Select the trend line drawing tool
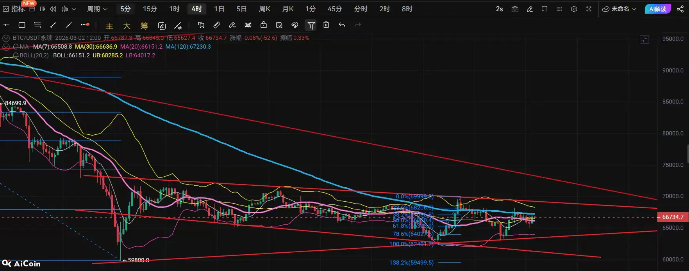Image resolution: width=689 pixels, height=271 pixels. coord(53,25)
